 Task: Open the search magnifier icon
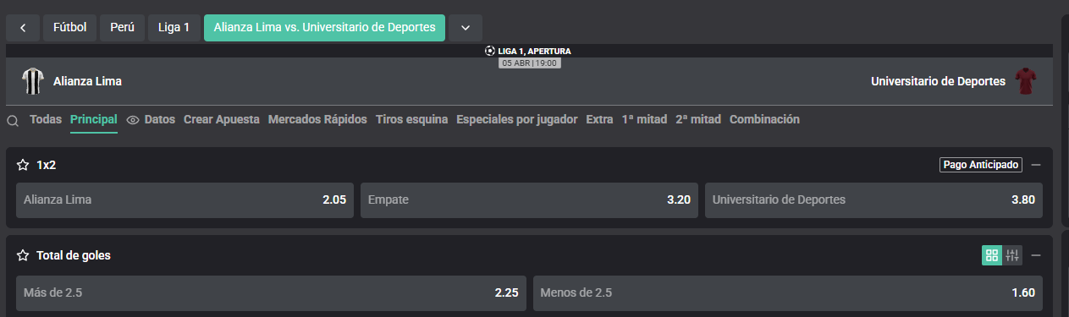pos(13,120)
